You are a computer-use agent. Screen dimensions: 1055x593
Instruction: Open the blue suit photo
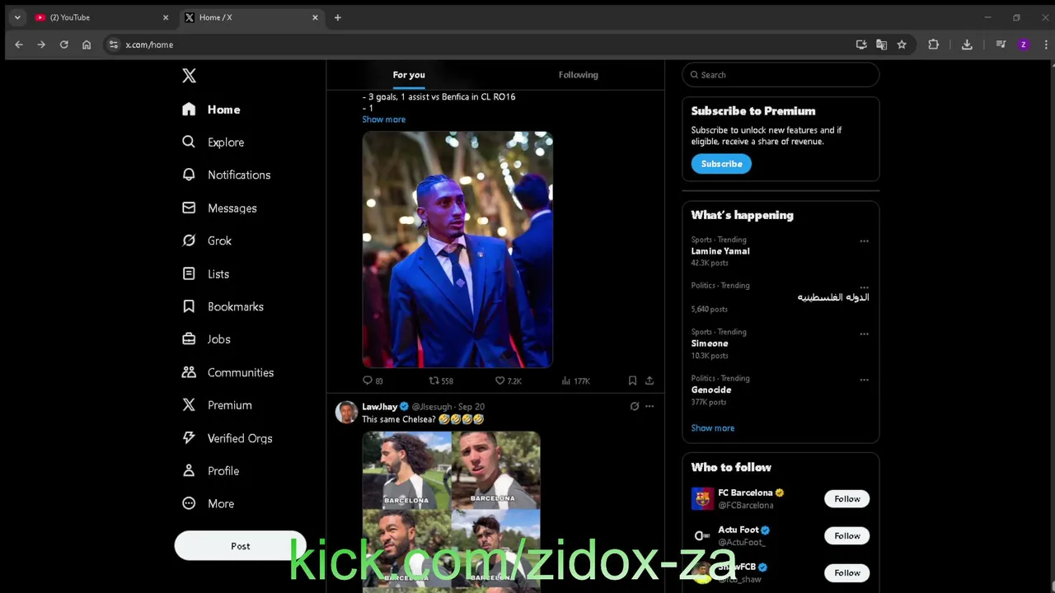click(457, 250)
